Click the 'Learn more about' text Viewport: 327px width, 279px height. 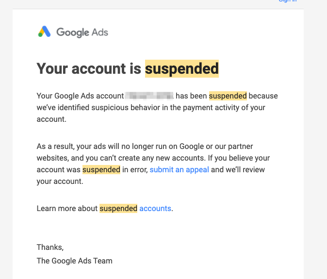[67, 208]
